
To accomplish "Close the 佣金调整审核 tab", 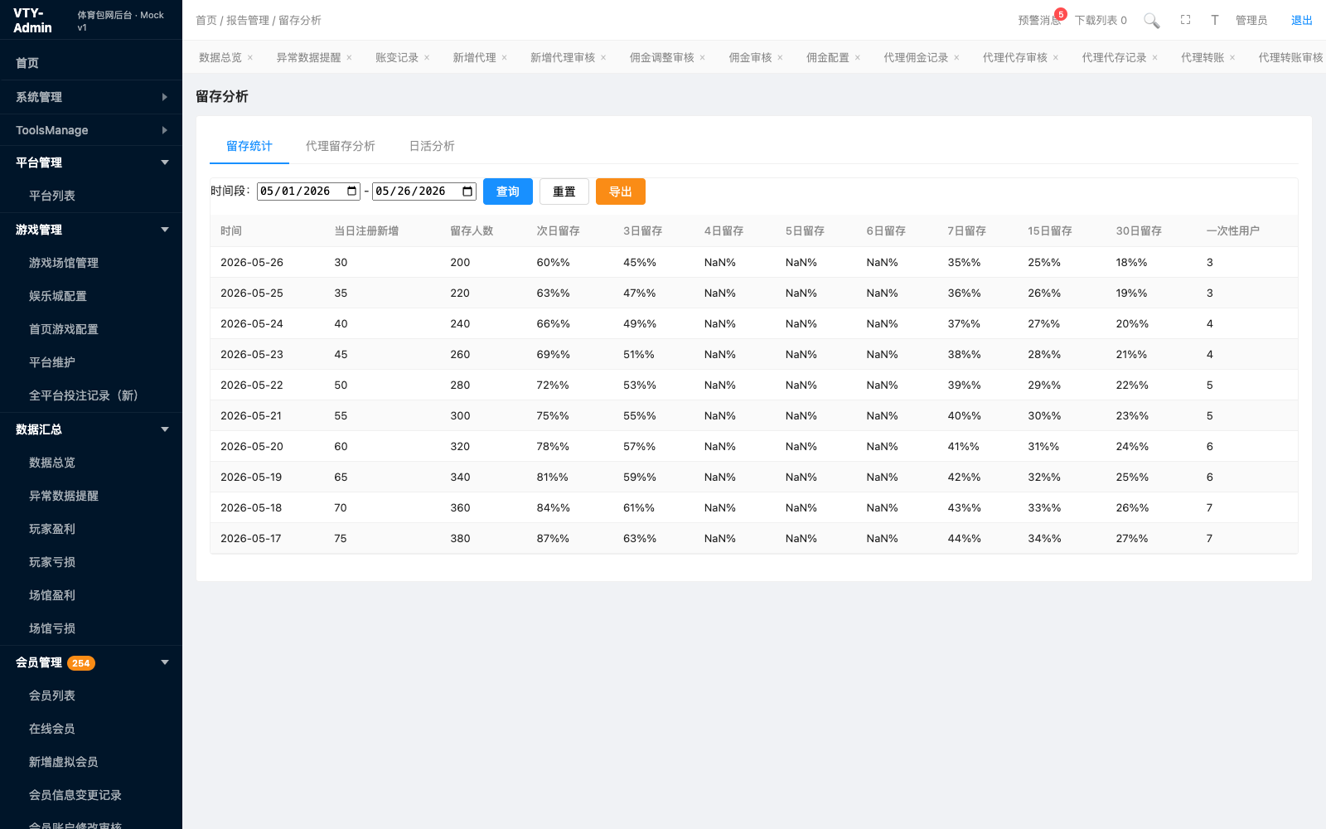I will pos(702,58).
